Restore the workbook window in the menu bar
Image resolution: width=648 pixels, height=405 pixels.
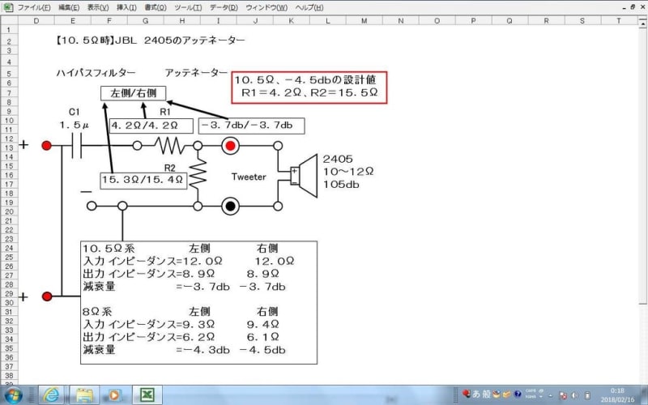(x=633, y=7)
